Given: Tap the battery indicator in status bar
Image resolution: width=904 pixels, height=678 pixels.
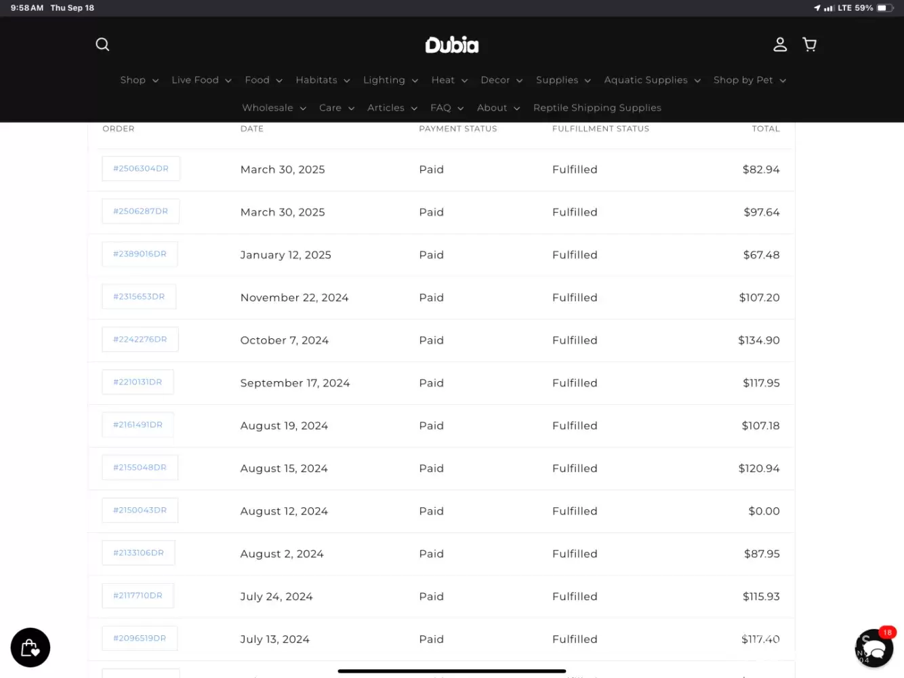Looking at the screenshot, I should tap(885, 8).
